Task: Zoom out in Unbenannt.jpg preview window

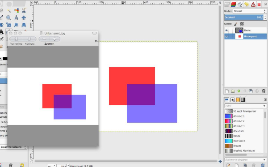Action: 44,39
